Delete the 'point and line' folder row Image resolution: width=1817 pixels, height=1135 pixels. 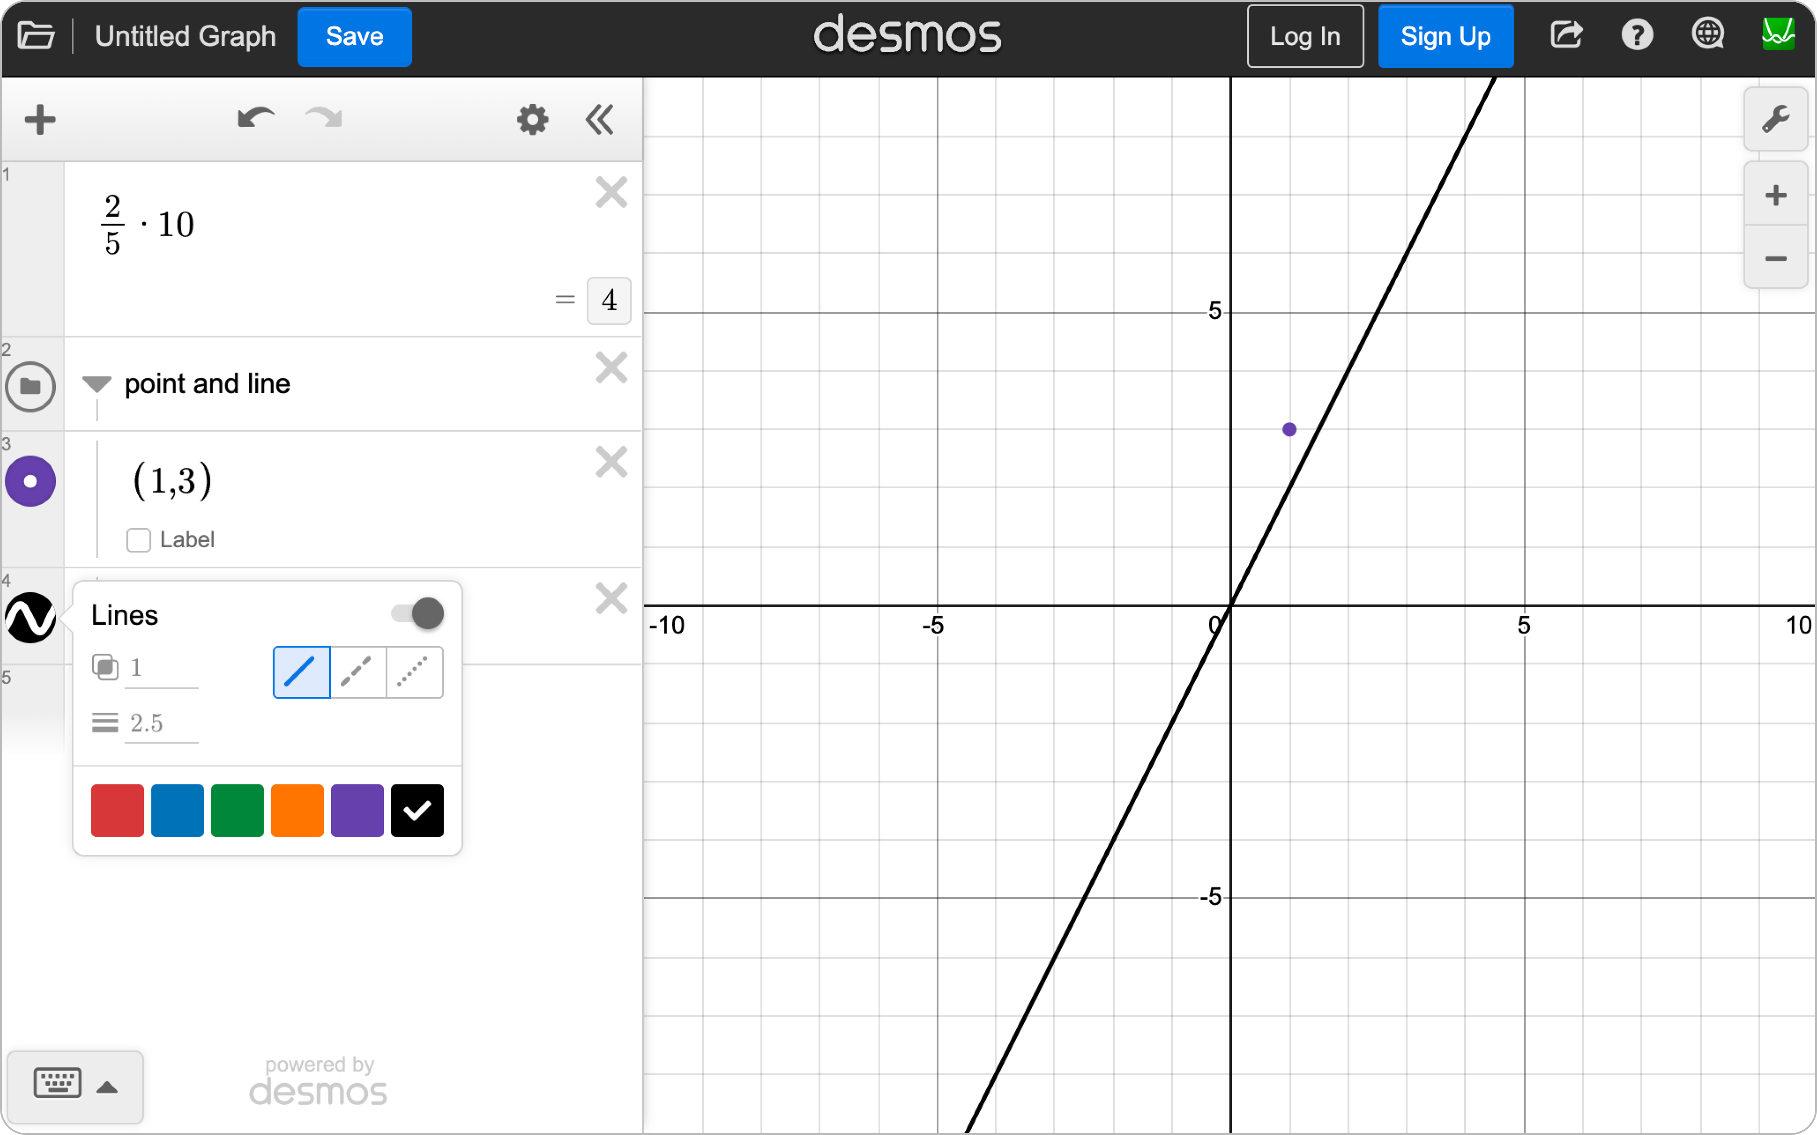click(x=611, y=368)
